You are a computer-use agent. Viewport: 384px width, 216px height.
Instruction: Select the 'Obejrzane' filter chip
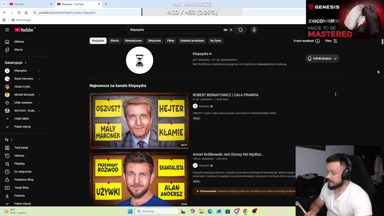click(154, 41)
